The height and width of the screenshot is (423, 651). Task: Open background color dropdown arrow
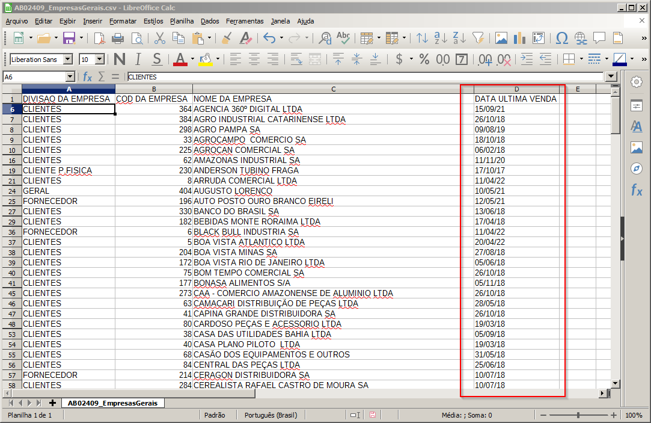pos(218,60)
